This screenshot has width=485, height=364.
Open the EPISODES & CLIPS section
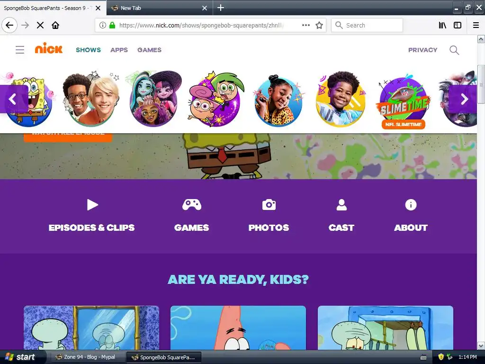click(x=91, y=227)
